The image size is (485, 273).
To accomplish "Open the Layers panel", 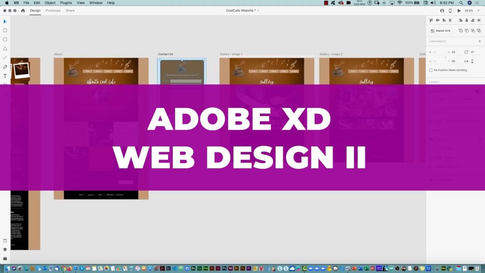I will (5, 249).
